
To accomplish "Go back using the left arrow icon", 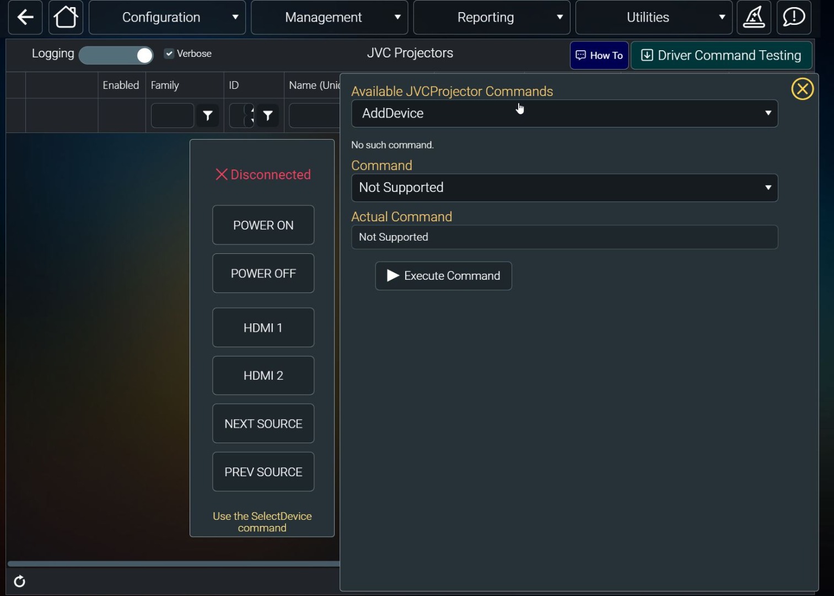I will [x=25, y=18].
